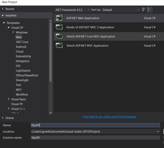Image resolution: width=164 pixels, height=148 pixels.
Task: Choose ASP.NET Web Application template name
Action: pyautogui.click(x=83, y=18)
